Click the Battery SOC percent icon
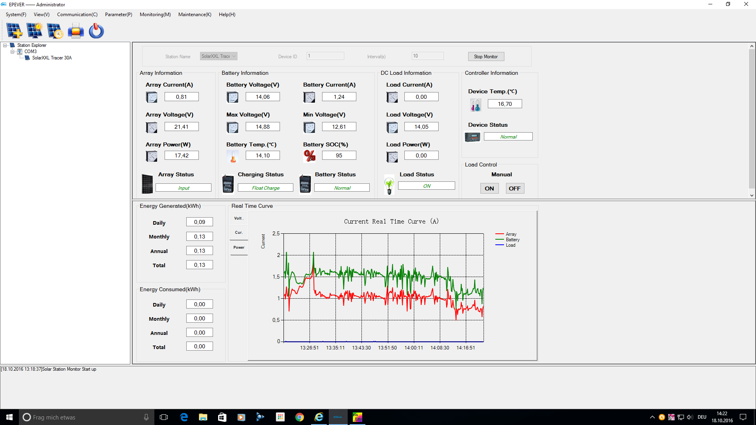Image resolution: width=756 pixels, height=425 pixels. point(309,156)
